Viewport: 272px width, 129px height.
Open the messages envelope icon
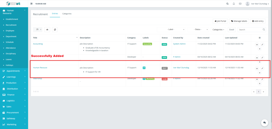240,4
